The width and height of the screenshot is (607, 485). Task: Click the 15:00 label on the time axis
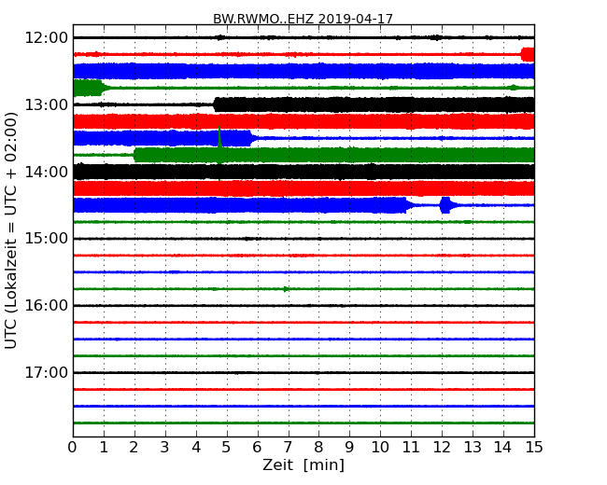point(46,239)
